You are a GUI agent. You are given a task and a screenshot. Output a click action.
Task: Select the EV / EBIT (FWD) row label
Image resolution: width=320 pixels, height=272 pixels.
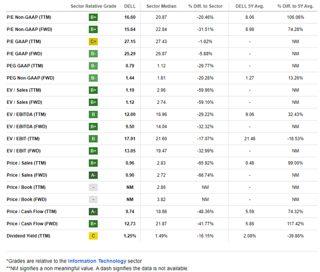23,151
